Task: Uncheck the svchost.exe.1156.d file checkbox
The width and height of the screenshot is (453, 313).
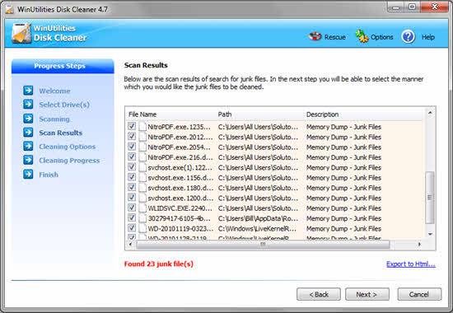Action: (x=132, y=177)
